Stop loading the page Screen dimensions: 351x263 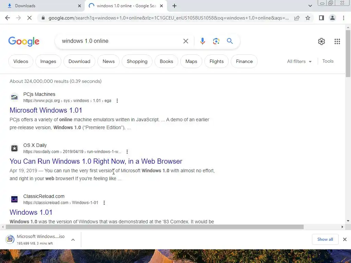click(29, 18)
